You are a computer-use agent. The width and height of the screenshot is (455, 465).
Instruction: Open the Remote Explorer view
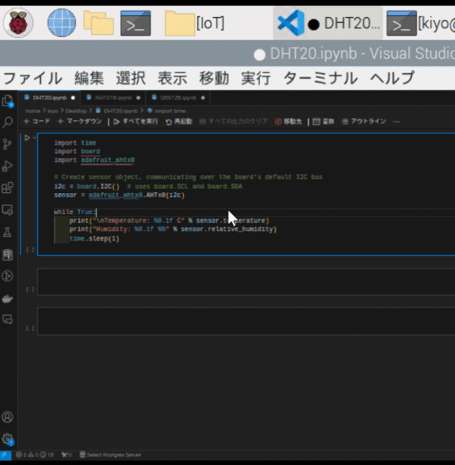click(x=7, y=210)
